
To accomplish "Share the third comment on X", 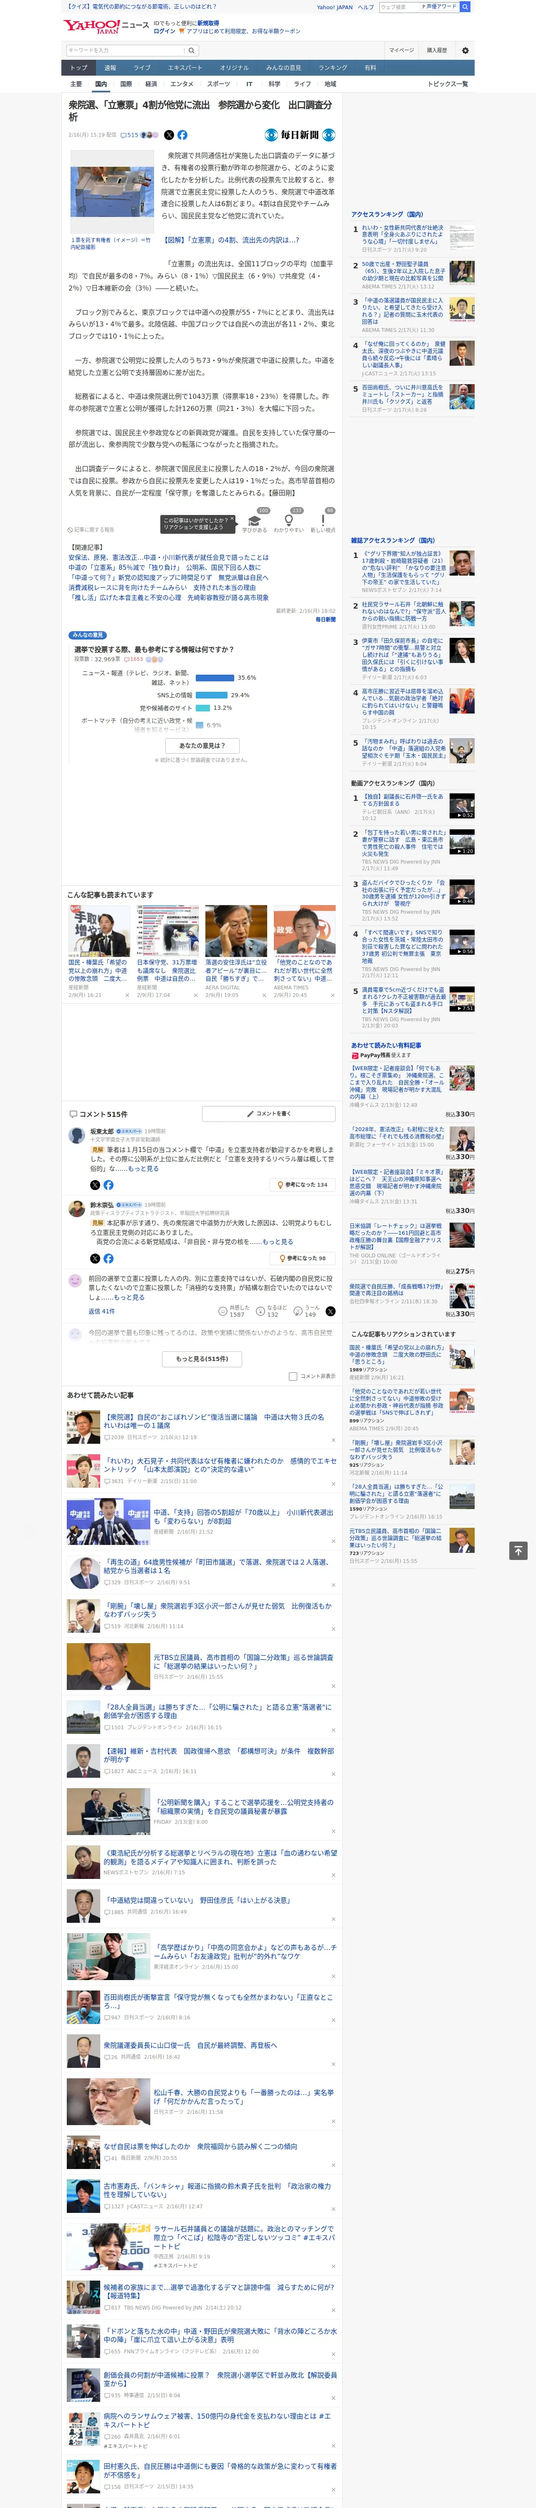I will pos(331,1310).
